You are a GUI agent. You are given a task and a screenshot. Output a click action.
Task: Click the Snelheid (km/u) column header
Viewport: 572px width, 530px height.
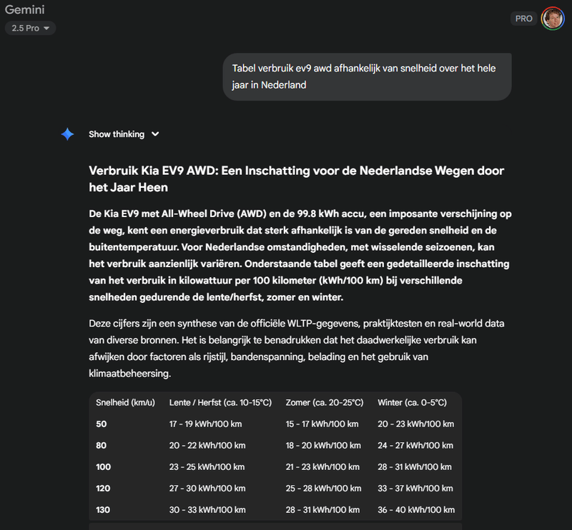click(125, 402)
